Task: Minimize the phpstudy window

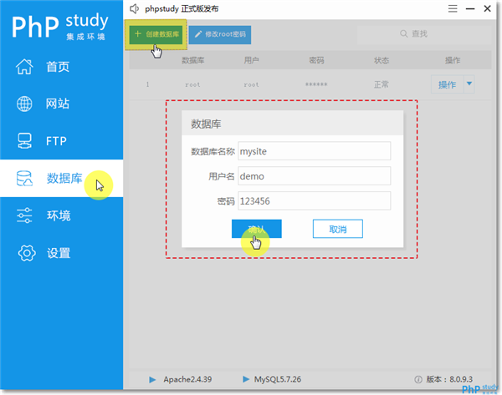Action: 470,8
